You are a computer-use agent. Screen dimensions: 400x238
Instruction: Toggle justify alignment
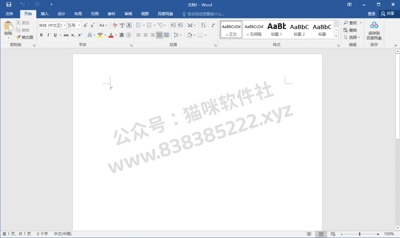pyautogui.click(x=159, y=35)
